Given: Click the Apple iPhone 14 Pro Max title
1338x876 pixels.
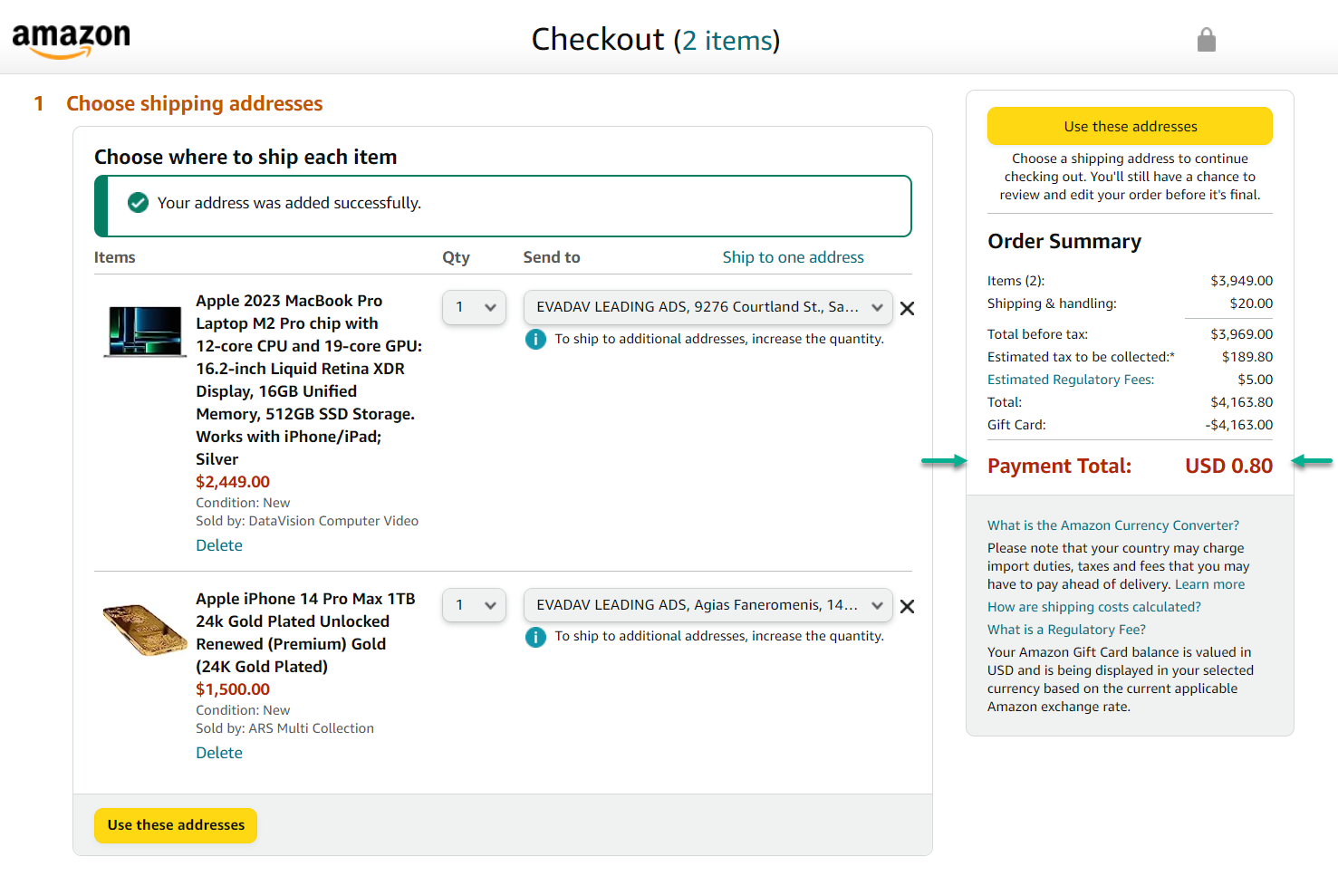Looking at the screenshot, I should (305, 632).
